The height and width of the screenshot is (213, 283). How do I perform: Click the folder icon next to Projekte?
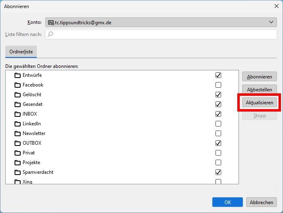(17, 162)
